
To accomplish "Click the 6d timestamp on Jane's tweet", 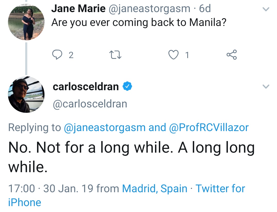I will coord(205,9).
